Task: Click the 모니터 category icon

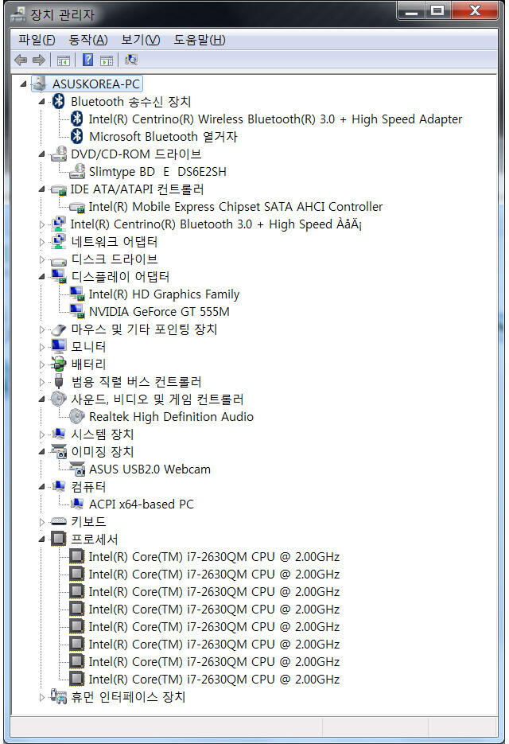Action: [x=59, y=346]
